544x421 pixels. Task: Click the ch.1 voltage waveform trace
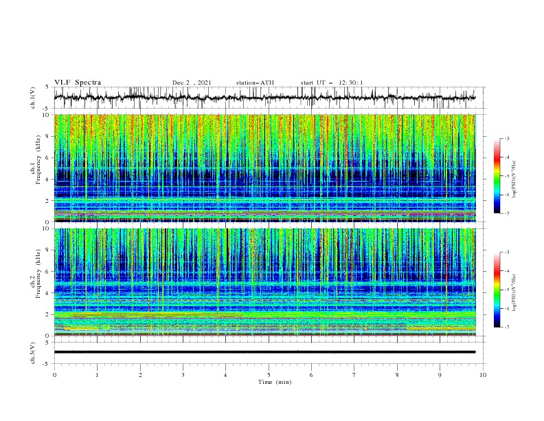[264, 98]
